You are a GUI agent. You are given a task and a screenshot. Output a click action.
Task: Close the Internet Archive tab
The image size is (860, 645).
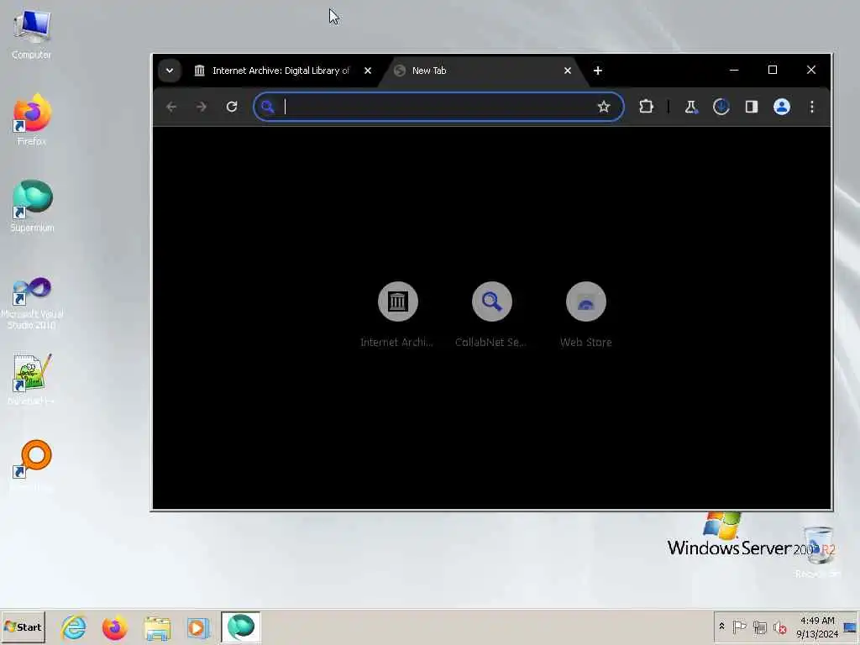click(368, 71)
